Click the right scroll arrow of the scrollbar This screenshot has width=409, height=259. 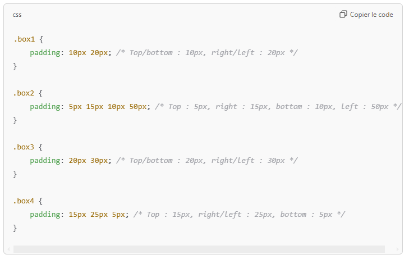click(x=397, y=249)
